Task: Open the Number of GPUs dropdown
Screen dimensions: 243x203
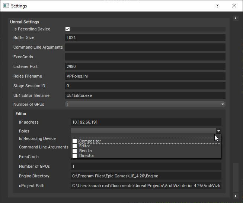Action: click(x=145, y=105)
